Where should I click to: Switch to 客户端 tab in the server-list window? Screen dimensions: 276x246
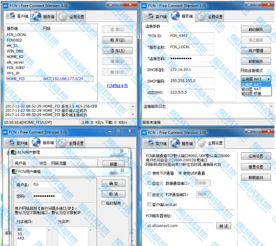(17, 16)
